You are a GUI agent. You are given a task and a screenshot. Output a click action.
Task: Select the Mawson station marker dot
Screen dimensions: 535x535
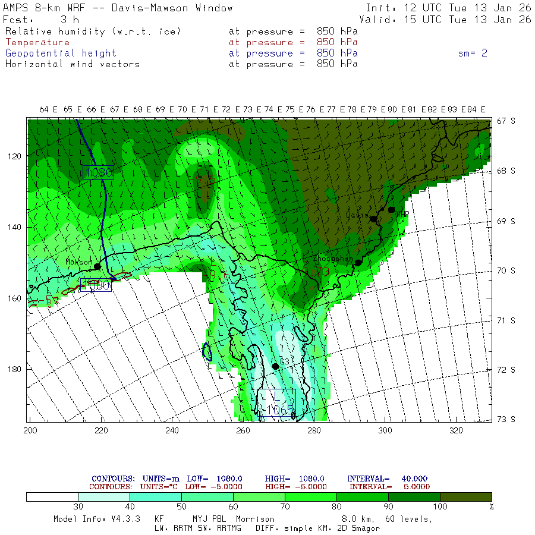[97, 266]
